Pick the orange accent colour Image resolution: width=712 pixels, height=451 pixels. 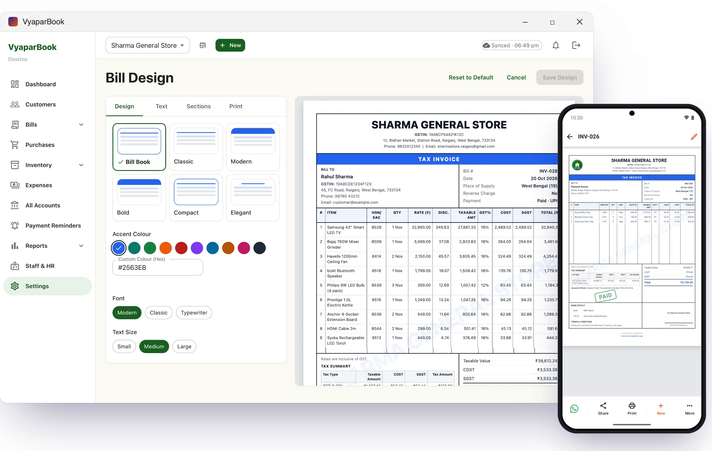click(x=166, y=248)
